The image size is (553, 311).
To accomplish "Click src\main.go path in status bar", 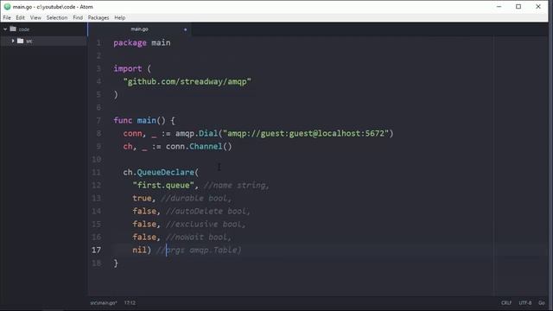I will pyautogui.click(x=104, y=303).
